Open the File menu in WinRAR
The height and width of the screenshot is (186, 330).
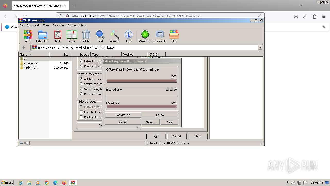coord(21,25)
